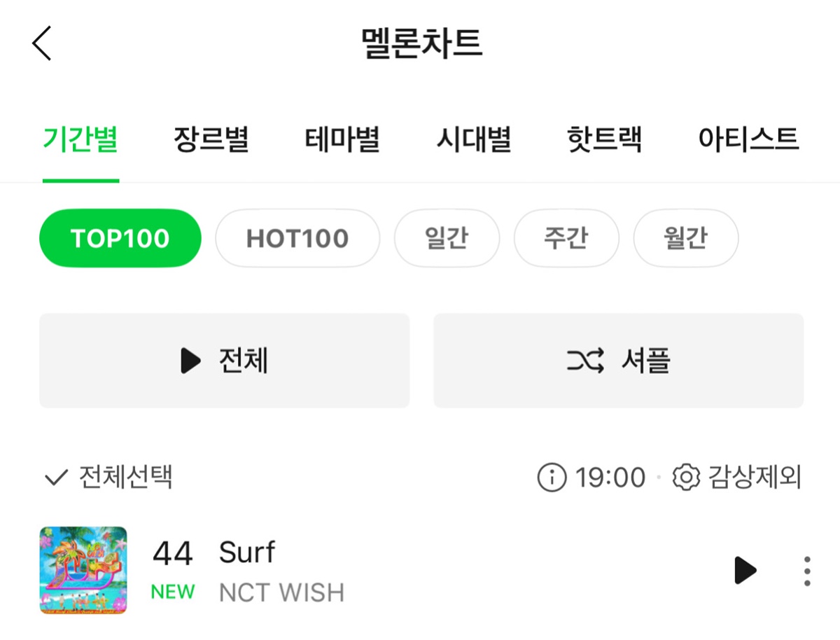Screen dimensions: 840x640
Task: Switch to the 시대별 tab
Action: click(473, 139)
